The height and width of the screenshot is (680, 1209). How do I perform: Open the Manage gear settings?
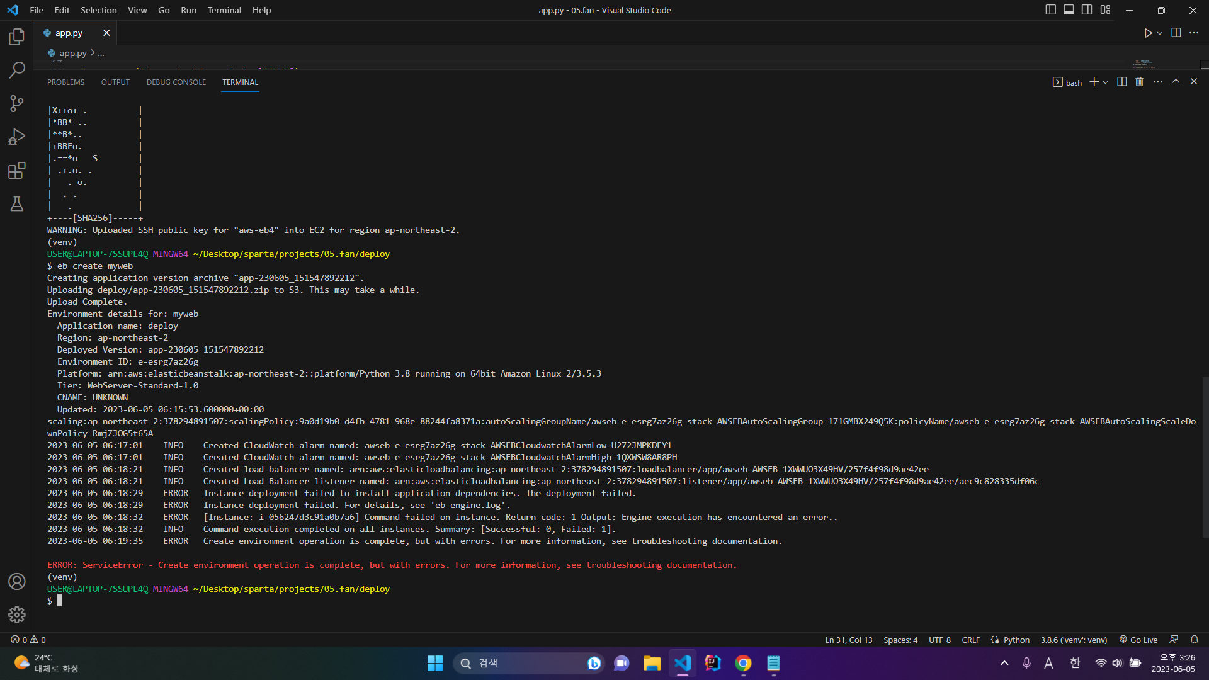[x=17, y=615]
